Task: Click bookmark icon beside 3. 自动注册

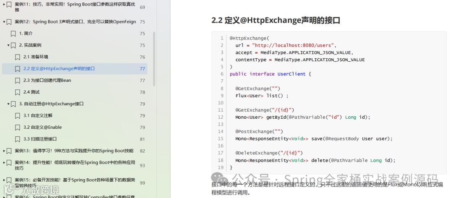Action: [x=13, y=104]
